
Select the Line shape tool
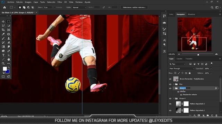pyautogui.click(x=3, y=59)
